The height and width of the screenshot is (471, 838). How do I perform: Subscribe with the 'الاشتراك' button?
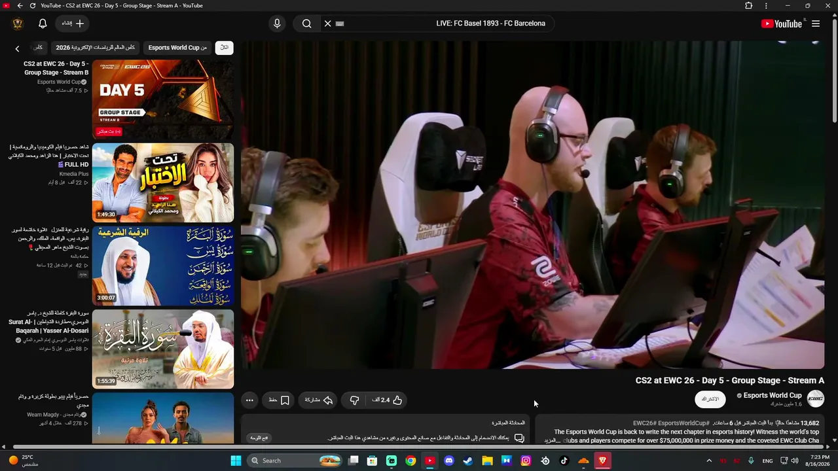point(710,399)
